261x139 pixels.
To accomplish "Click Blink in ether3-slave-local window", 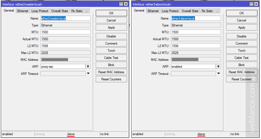I will click(x=242, y=65).
